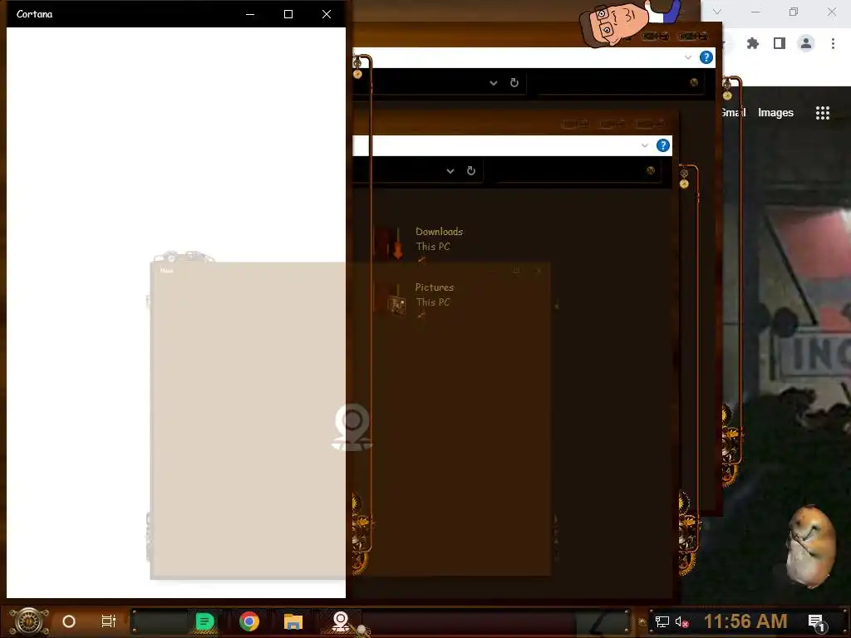The height and width of the screenshot is (638, 851).
Task: Open the Google apps grid
Action: [x=823, y=112]
